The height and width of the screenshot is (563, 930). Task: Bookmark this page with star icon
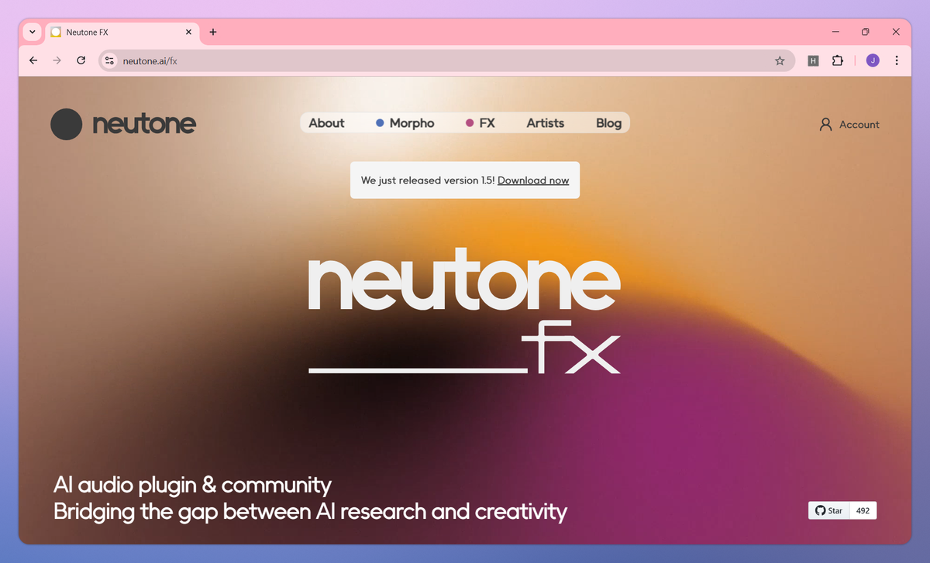point(780,60)
